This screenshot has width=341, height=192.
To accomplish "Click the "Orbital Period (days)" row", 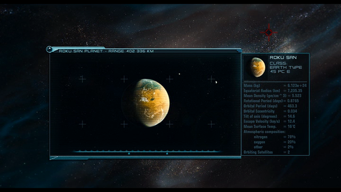I will 270,106.
